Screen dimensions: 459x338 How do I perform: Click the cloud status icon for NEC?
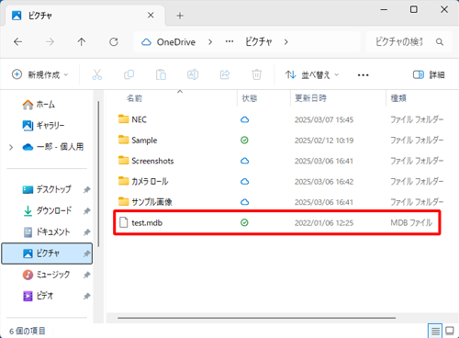pos(244,119)
